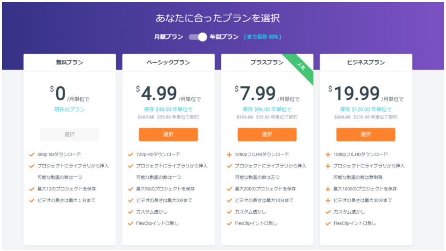Click the checkmark beside 最大50のプロジェクトを保存
446x251 pixels.
(x=131, y=189)
